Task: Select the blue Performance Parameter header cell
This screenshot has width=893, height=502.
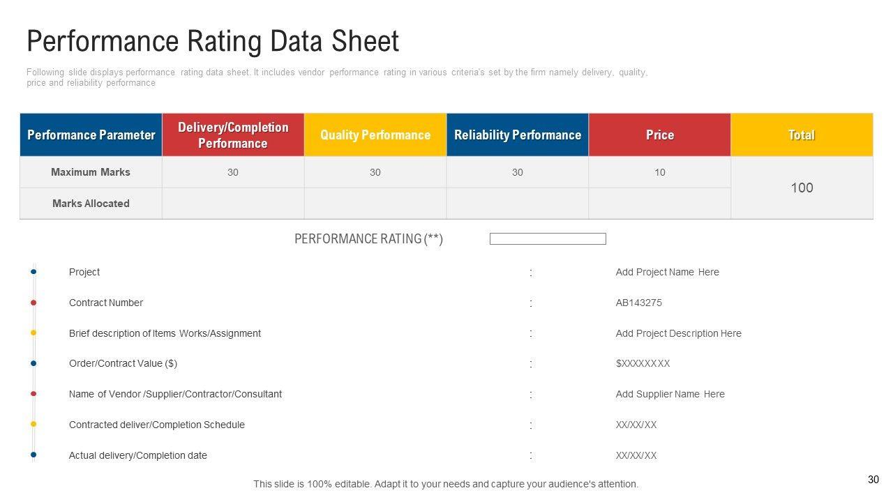Action: pyautogui.click(x=91, y=135)
